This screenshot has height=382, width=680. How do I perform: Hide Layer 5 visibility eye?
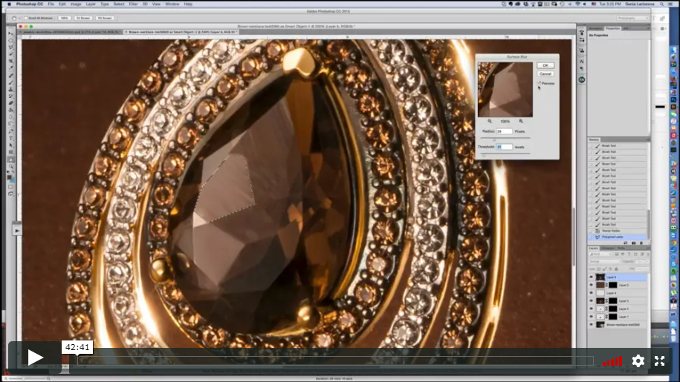pyautogui.click(x=591, y=285)
